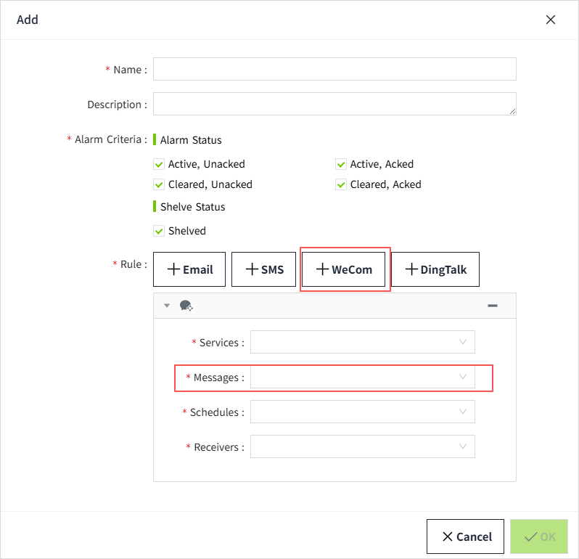Close the Add dialog with X

(x=551, y=20)
